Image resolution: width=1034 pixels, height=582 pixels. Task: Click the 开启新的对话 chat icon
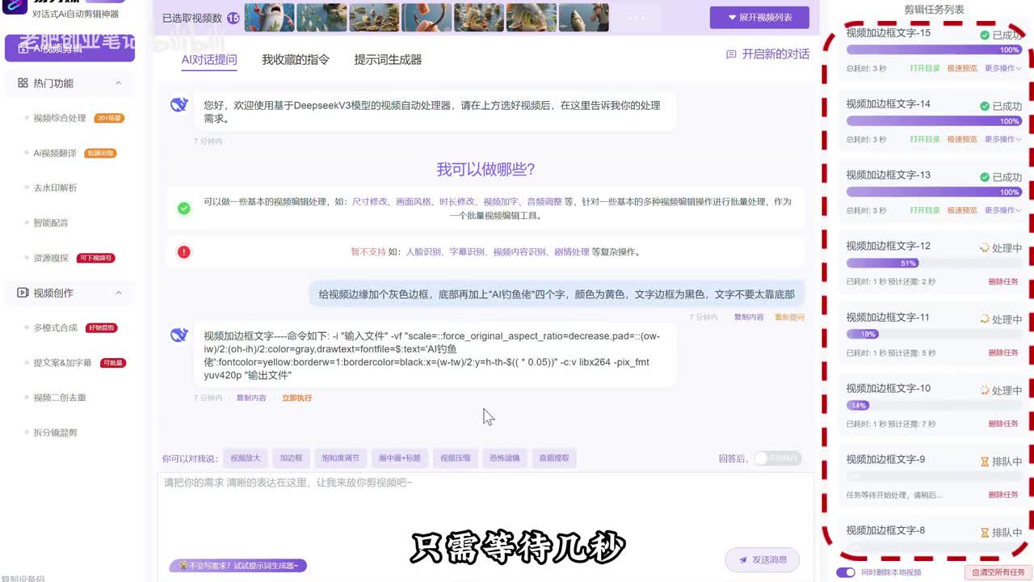(731, 54)
